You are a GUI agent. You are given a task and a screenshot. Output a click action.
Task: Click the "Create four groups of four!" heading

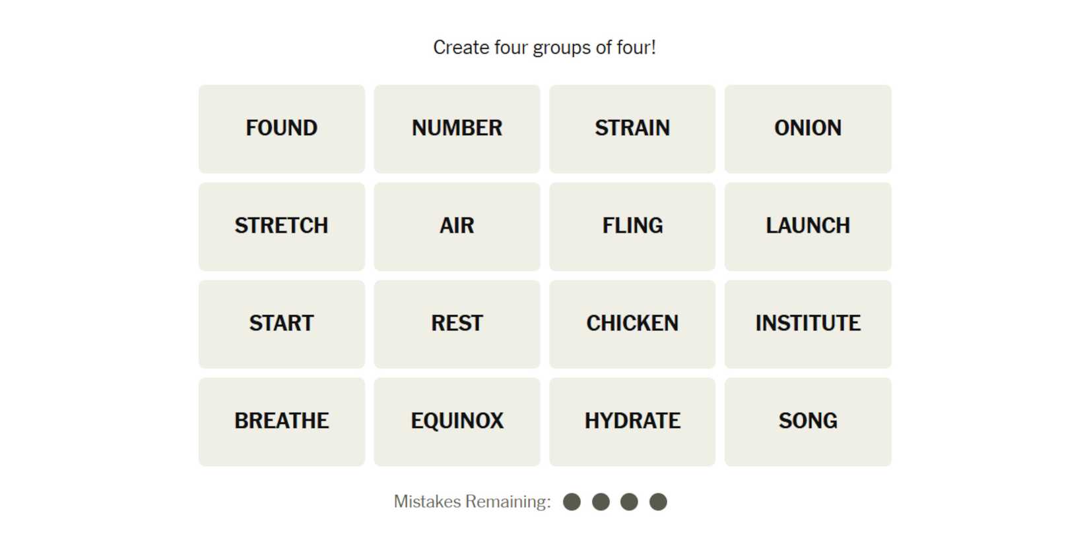click(x=544, y=47)
